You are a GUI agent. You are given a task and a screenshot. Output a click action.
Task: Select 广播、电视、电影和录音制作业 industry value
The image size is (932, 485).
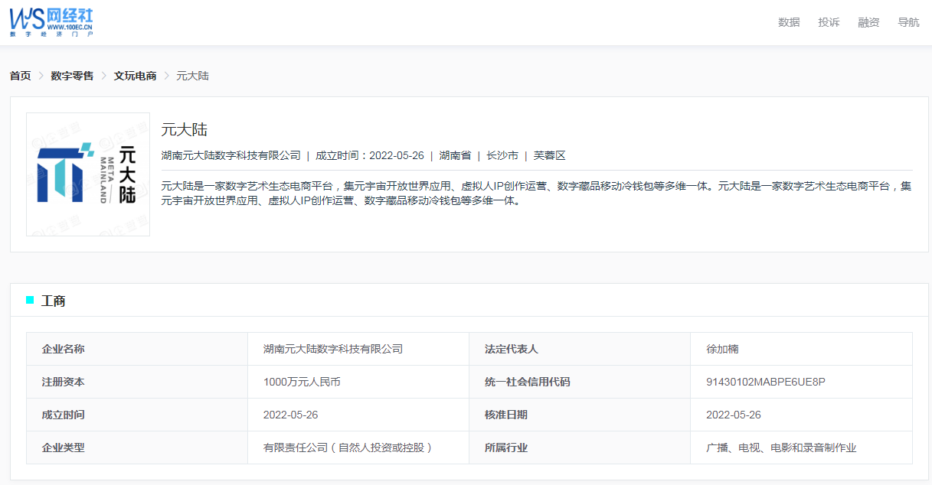[x=781, y=448]
